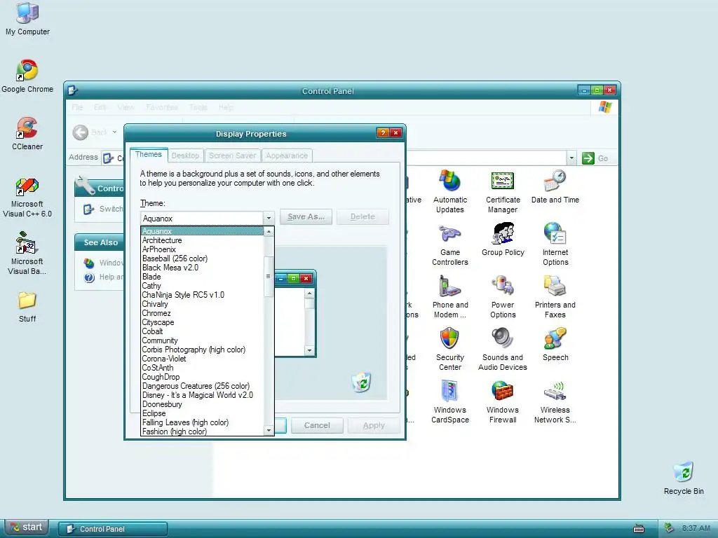Click the Apply button

[x=374, y=425]
